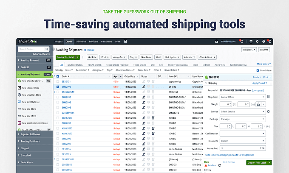Click the Columns button

(x=264, y=50)
